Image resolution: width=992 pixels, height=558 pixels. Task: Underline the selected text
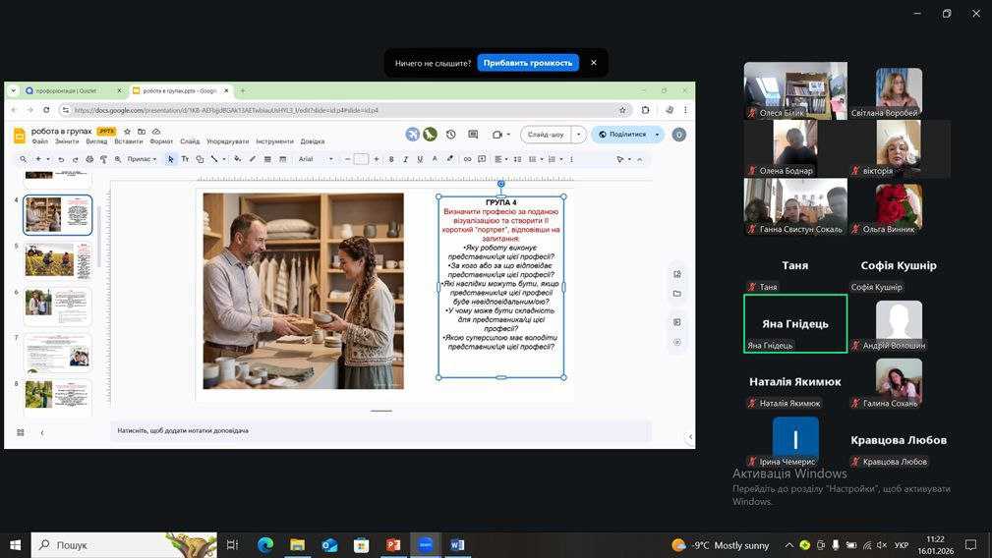tap(420, 159)
